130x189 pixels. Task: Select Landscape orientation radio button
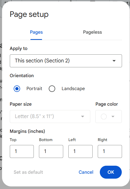point(52,89)
